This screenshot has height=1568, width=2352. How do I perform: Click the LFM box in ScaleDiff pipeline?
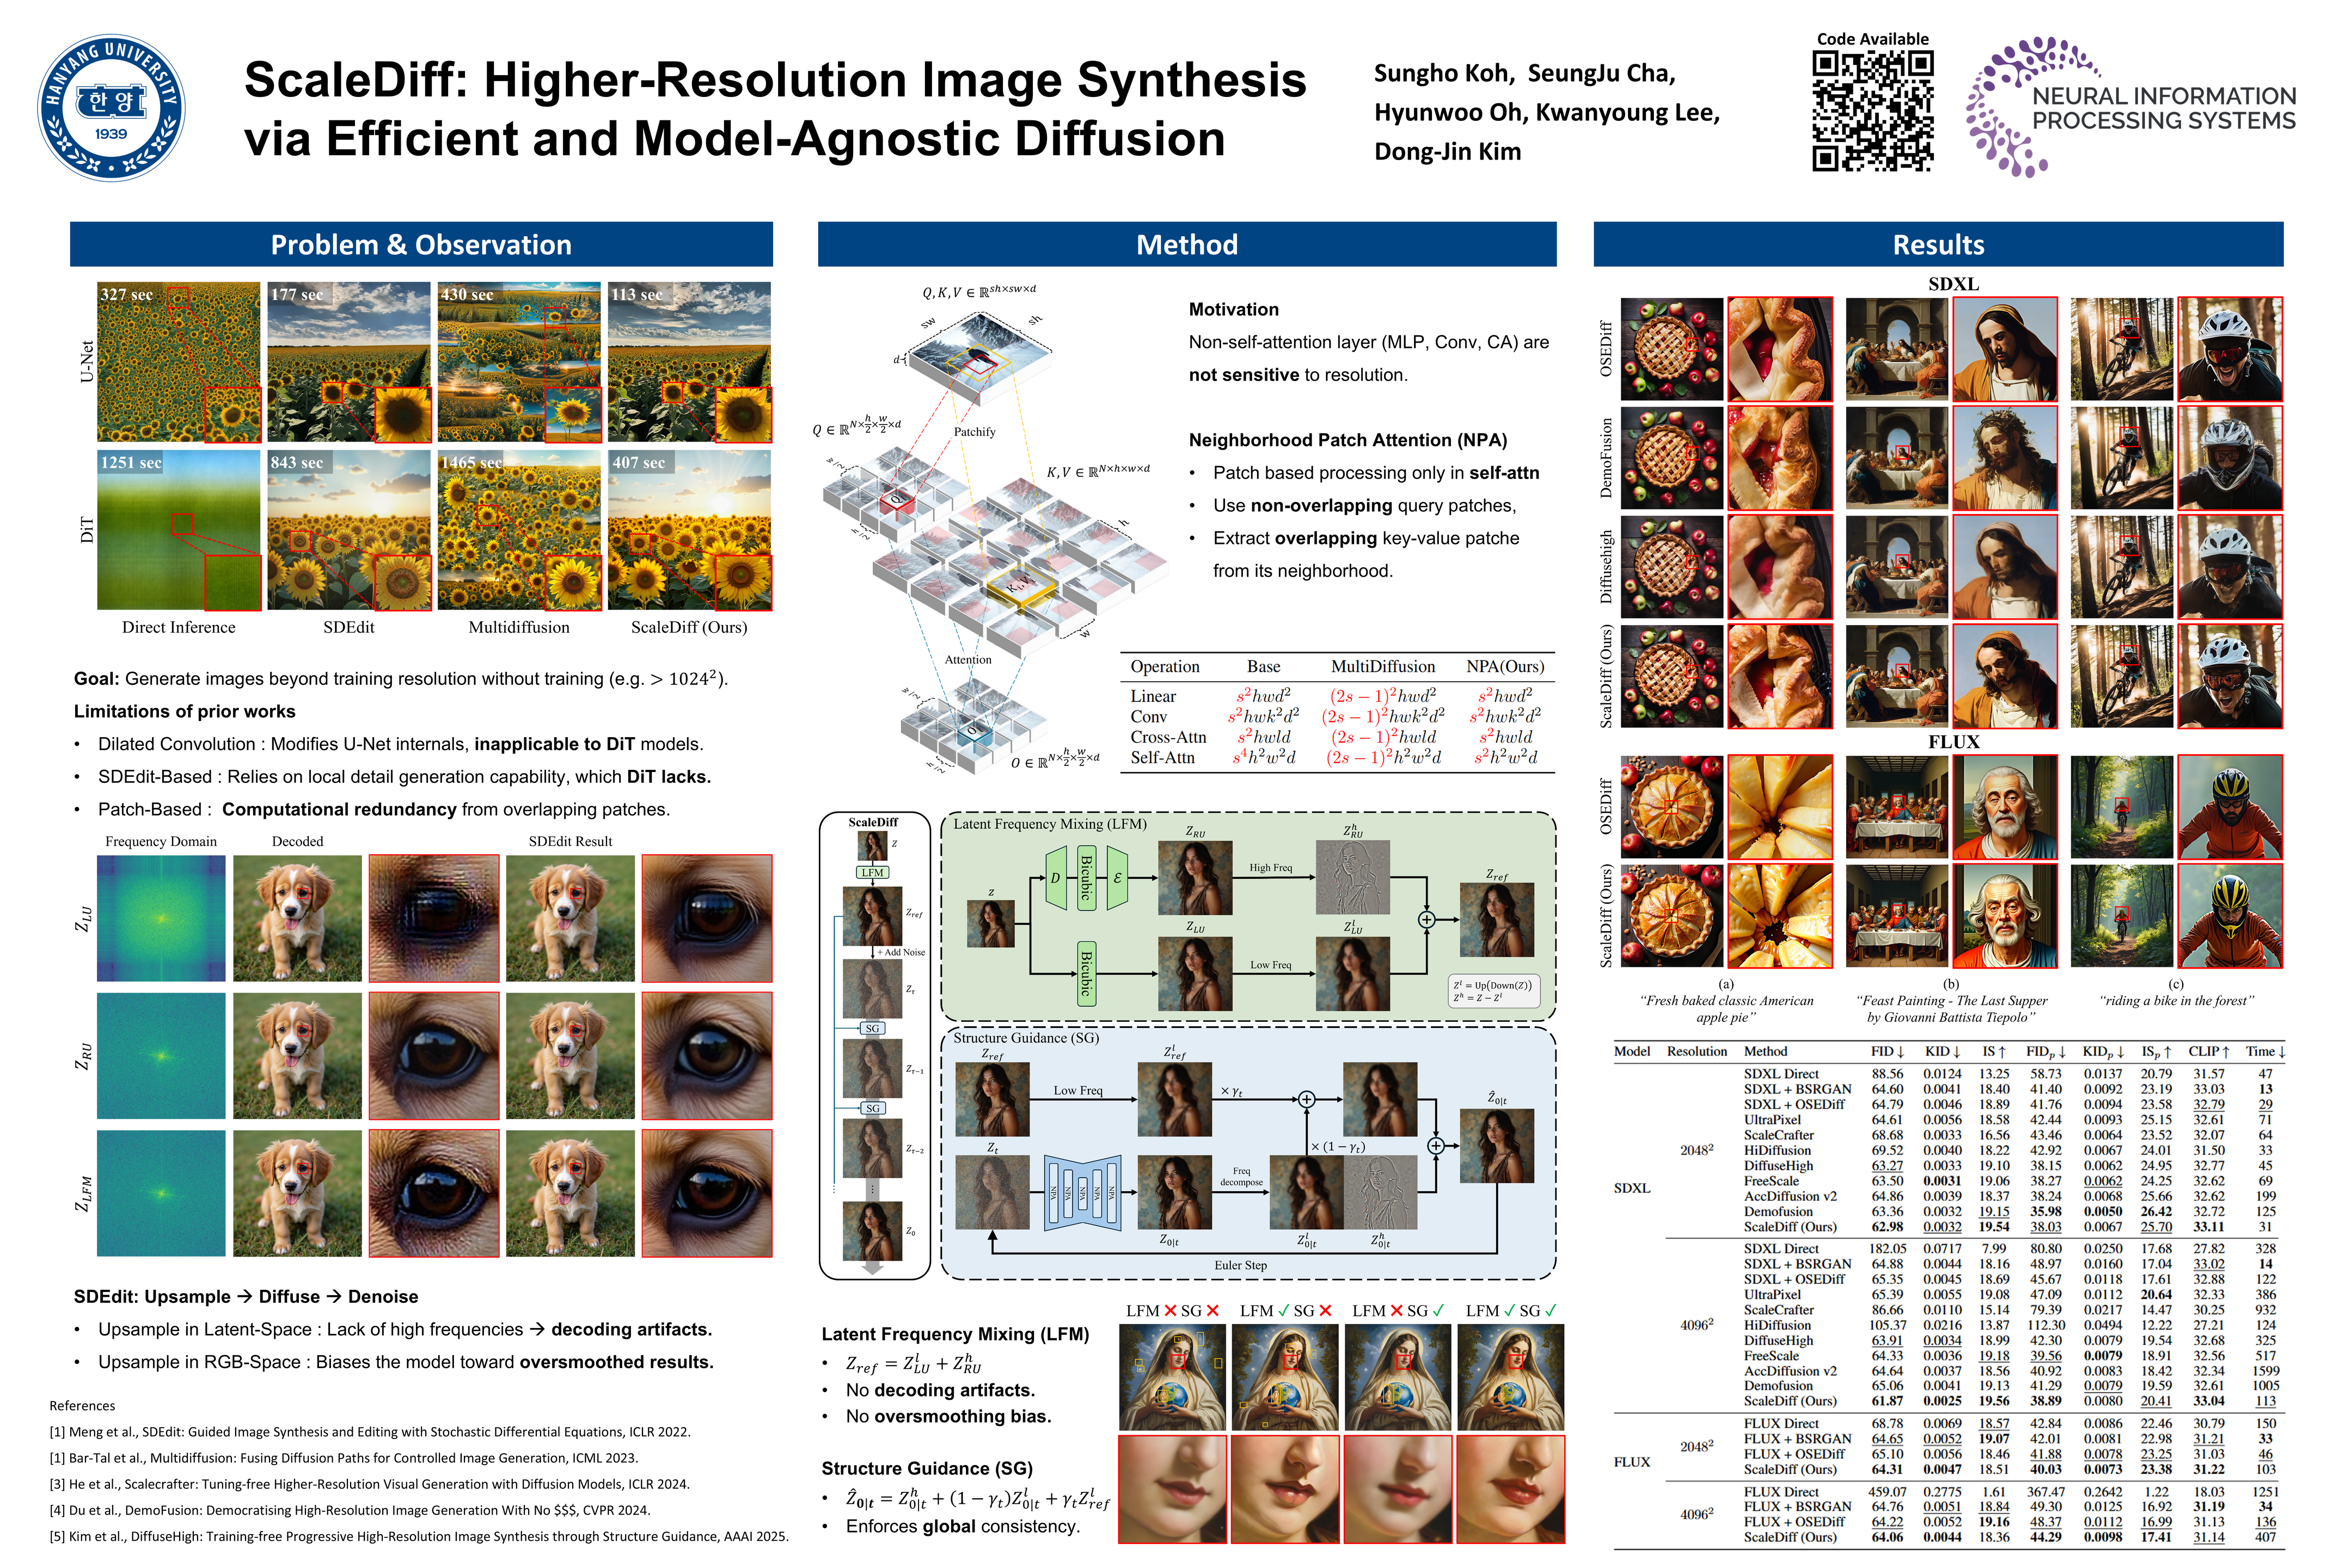[x=872, y=872]
